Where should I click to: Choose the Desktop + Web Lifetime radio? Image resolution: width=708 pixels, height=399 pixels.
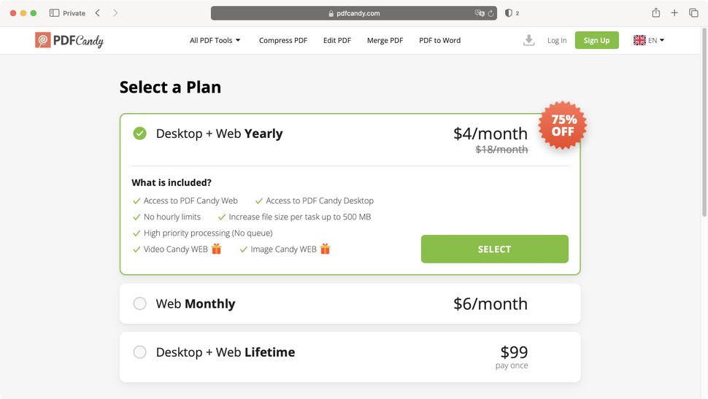tap(139, 352)
